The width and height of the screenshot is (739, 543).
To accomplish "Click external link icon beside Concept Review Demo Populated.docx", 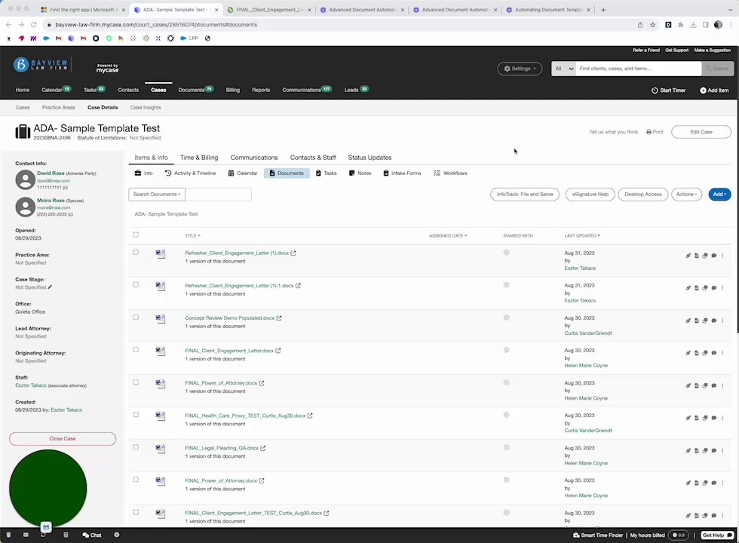I will click(x=279, y=318).
